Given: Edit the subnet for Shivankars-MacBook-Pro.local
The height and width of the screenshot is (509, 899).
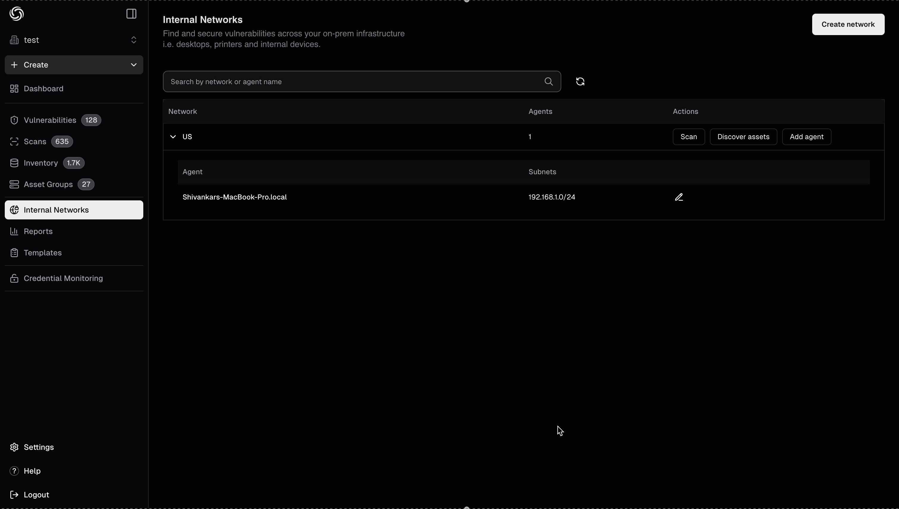Looking at the screenshot, I should (678, 197).
